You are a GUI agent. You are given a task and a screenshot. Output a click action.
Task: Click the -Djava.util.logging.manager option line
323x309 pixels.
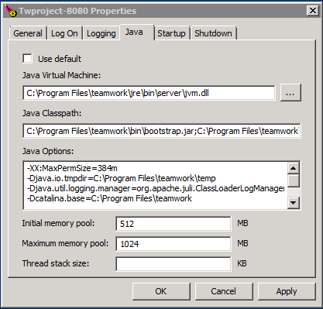click(156, 188)
